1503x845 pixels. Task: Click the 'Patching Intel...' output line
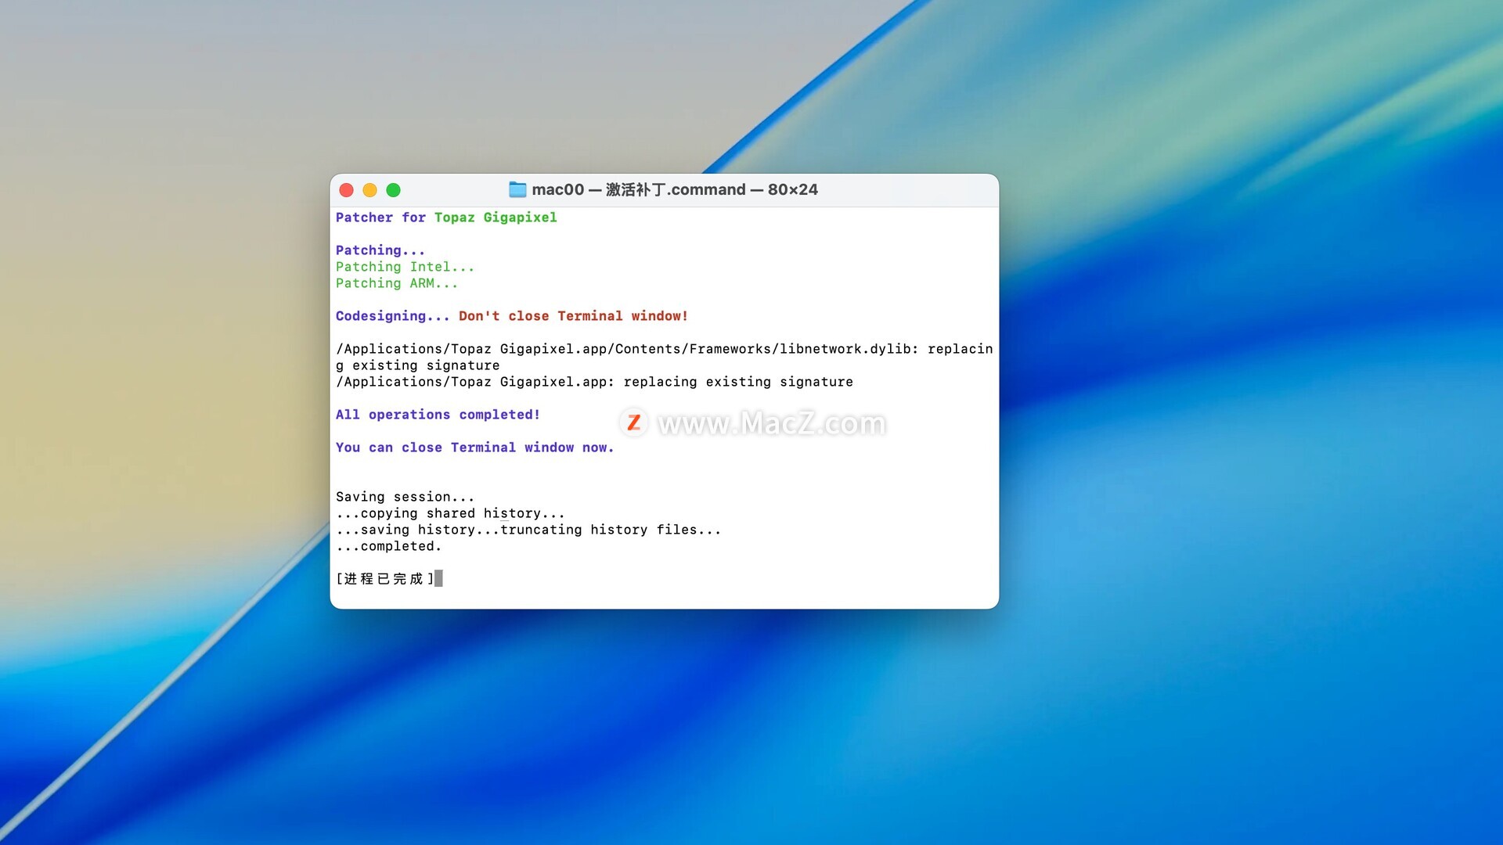click(x=405, y=267)
